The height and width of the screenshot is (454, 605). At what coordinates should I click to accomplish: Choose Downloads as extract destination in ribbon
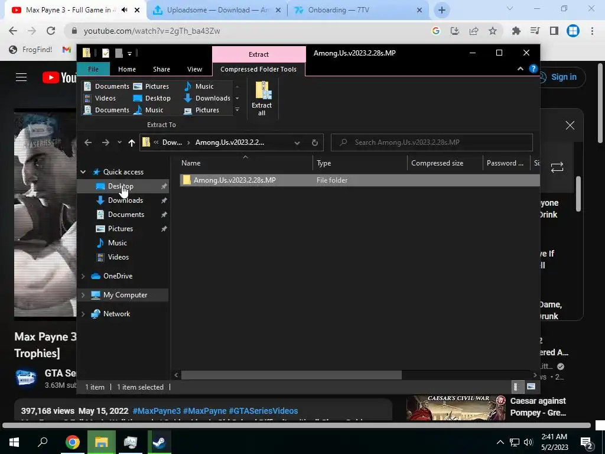point(207,98)
